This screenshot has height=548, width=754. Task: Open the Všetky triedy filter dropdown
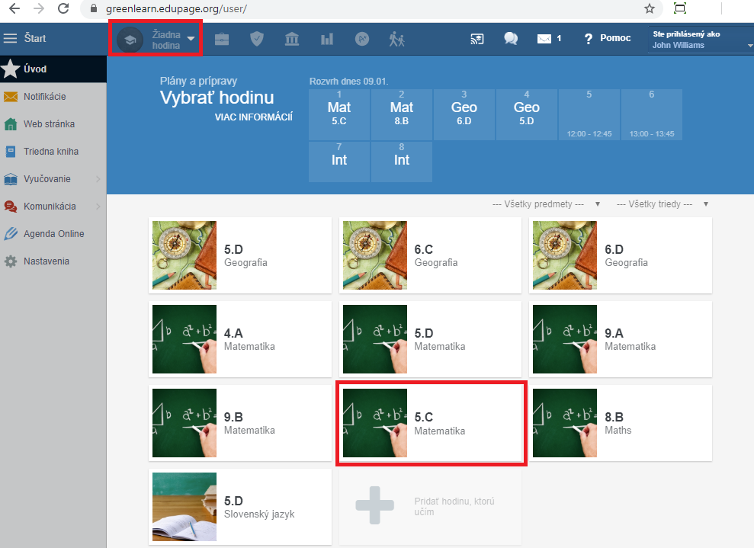(x=662, y=204)
